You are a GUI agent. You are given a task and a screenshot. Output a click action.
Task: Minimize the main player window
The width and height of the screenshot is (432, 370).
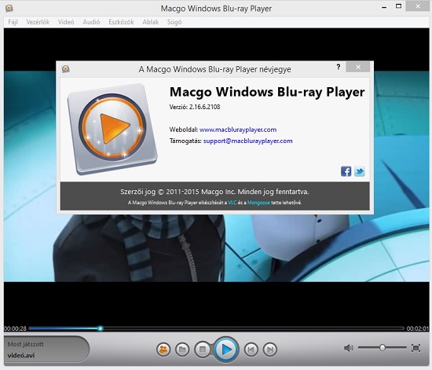pyautogui.click(x=384, y=6)
